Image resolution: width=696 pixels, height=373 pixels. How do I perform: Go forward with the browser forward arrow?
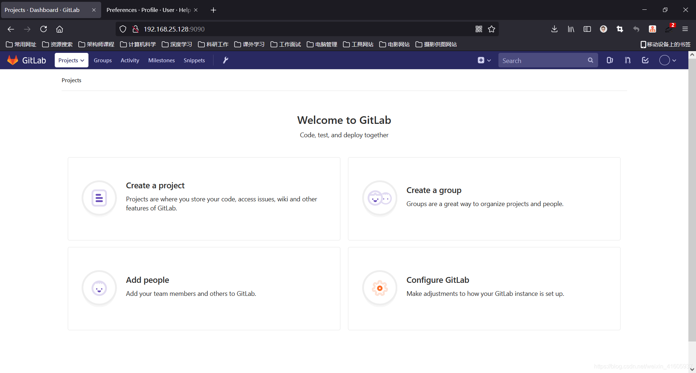[x=27, y=29]
